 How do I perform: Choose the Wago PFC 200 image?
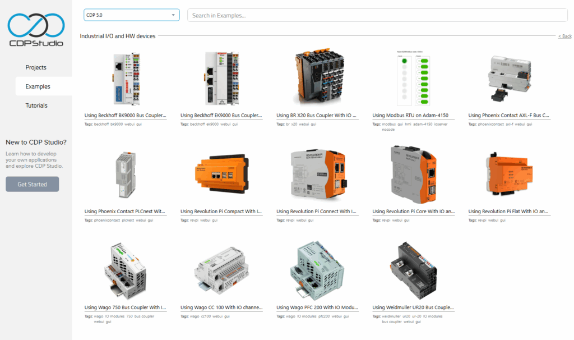(x=317, y=271)
